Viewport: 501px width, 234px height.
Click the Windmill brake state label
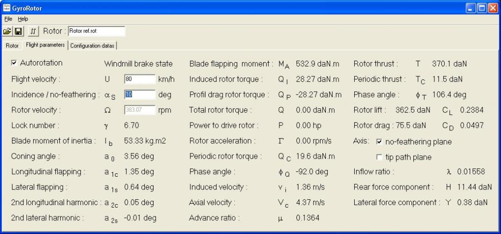(138, 64)
